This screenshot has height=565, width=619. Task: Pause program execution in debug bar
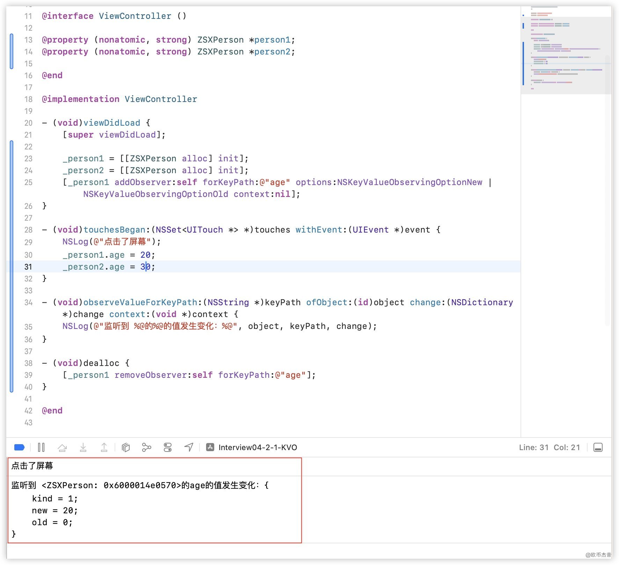(x=41, y=447)
